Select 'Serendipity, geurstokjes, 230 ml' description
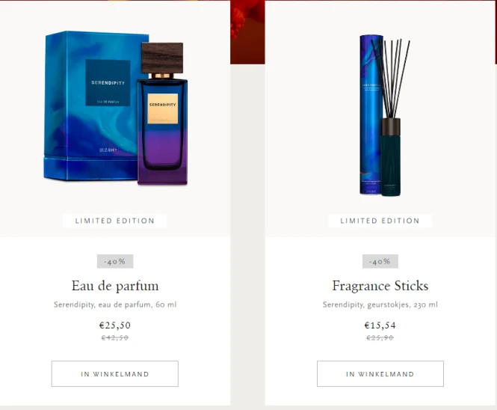Viewport: 497px width, 410px height. [380, 305]
